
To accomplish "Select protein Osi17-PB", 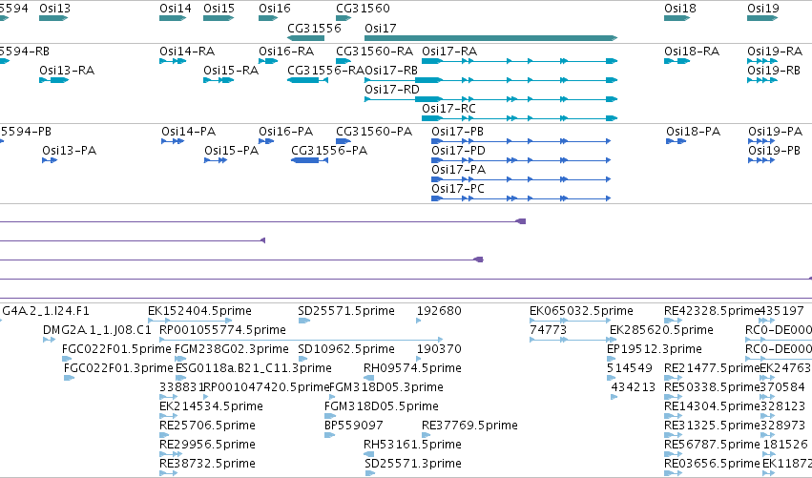I will click(521, 141).
